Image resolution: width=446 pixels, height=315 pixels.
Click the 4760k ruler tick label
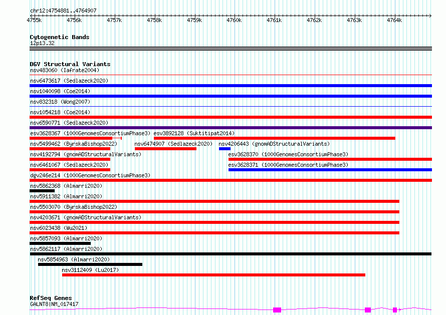pyautogui.click(x=234, y=20)
